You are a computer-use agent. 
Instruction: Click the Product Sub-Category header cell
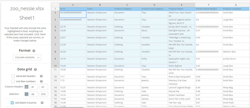pos(154,9)
